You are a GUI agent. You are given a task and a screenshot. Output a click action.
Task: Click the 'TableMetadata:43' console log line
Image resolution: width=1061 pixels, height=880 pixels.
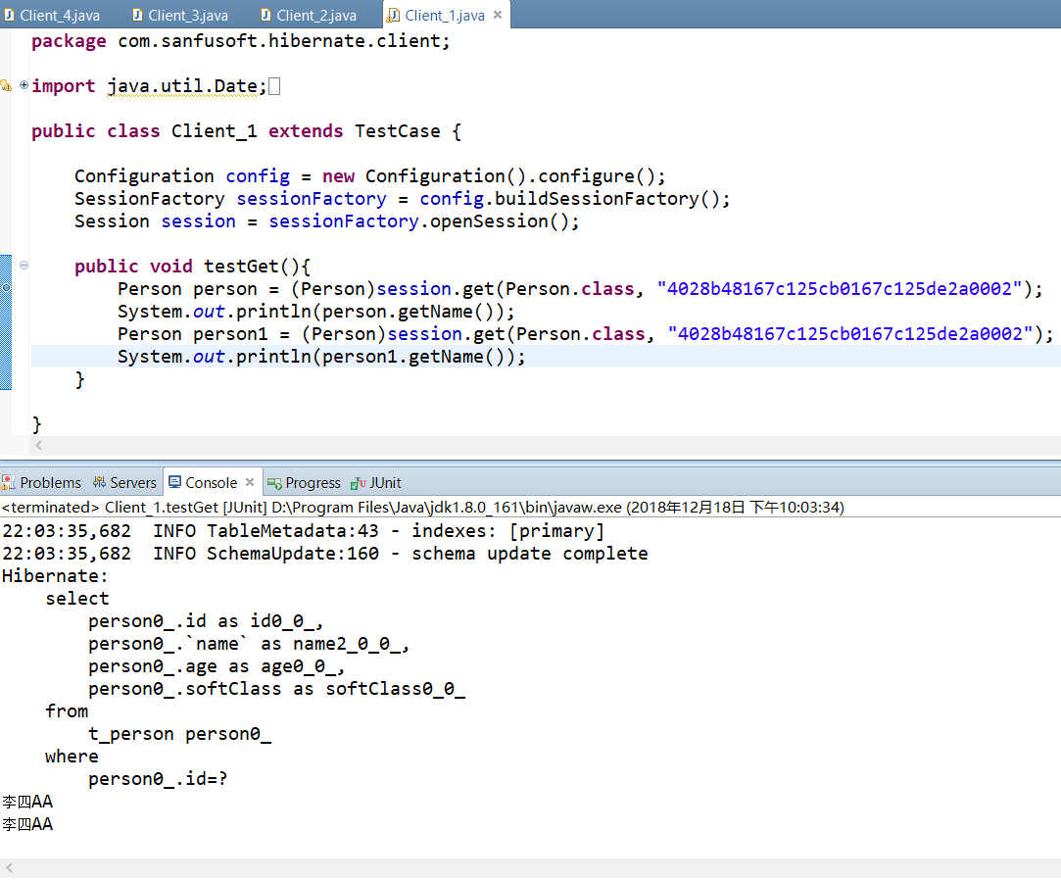303,531
